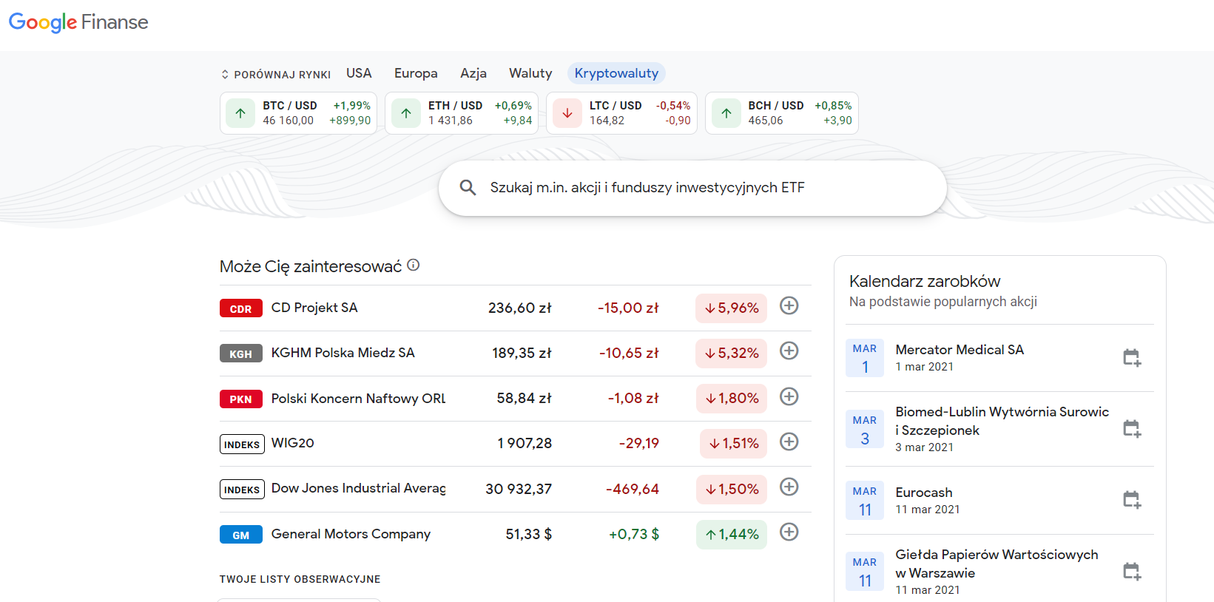Open General Motors Company row

point(516,534)
